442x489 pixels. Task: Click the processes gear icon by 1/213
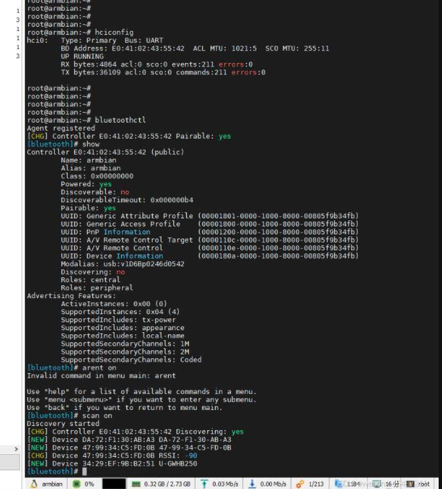click(x=300, y=484)
